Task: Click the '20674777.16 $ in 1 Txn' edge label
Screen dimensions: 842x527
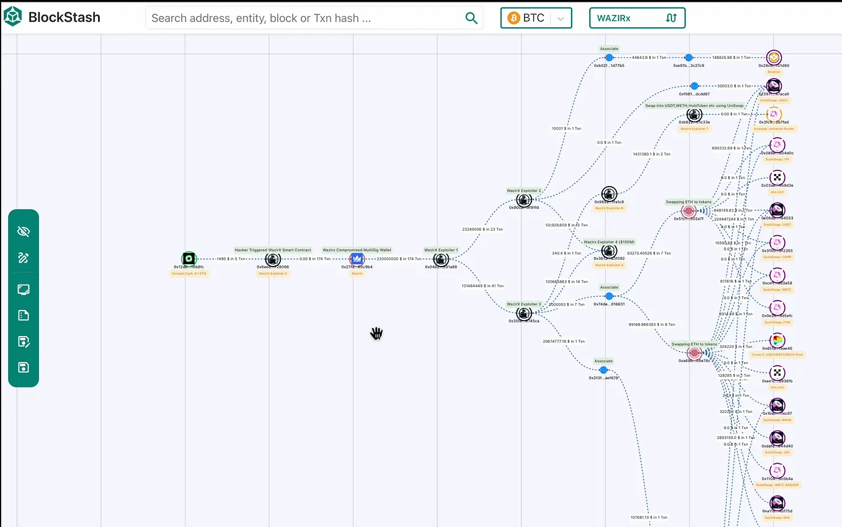Action: pos(564,341)
